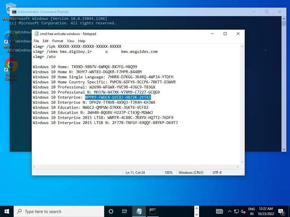290x217 pixels.
Task: Click Command Prompt title bar icon
Action: (x=14, y=12)
